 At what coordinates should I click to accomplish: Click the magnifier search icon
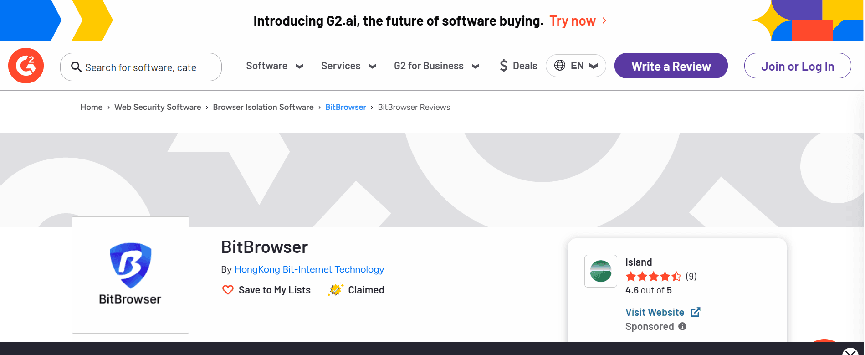[x=76, y=67]
